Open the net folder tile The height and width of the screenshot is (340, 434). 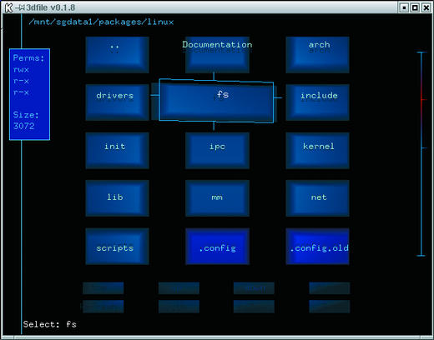pyautogui.click(x=317, y=198)
